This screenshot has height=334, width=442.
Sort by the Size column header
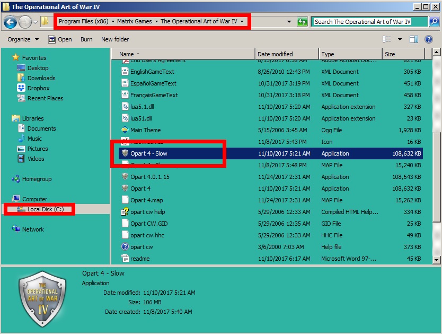(403, 54)
